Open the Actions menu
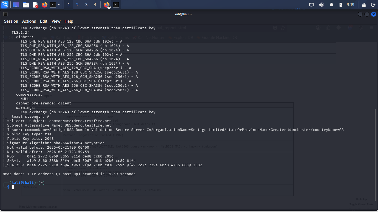The image size is (378, 213). coord(29,21)
